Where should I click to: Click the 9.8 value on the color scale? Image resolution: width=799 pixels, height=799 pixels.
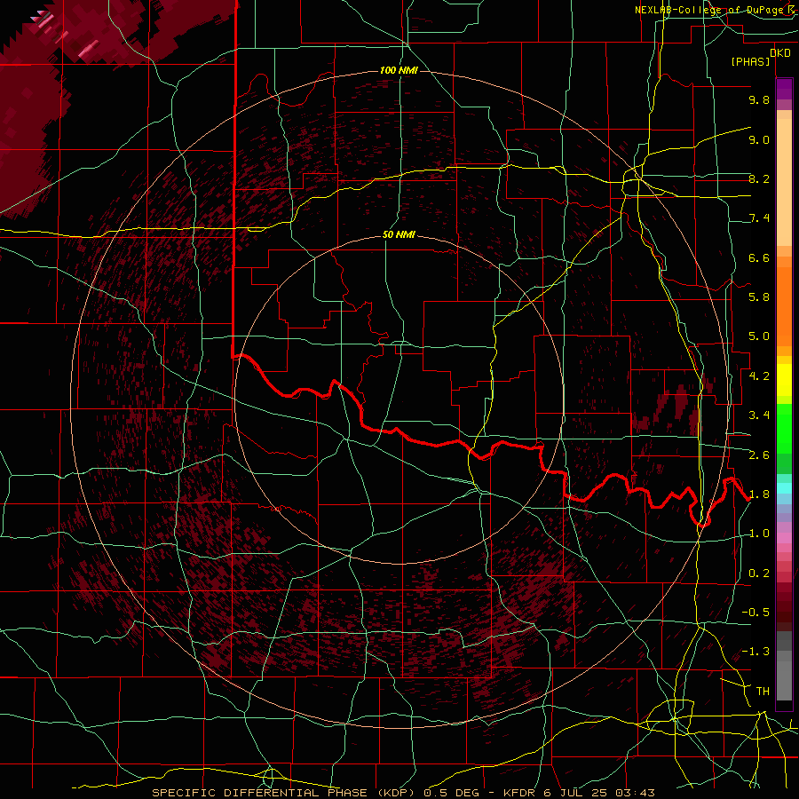click(759, 99)
